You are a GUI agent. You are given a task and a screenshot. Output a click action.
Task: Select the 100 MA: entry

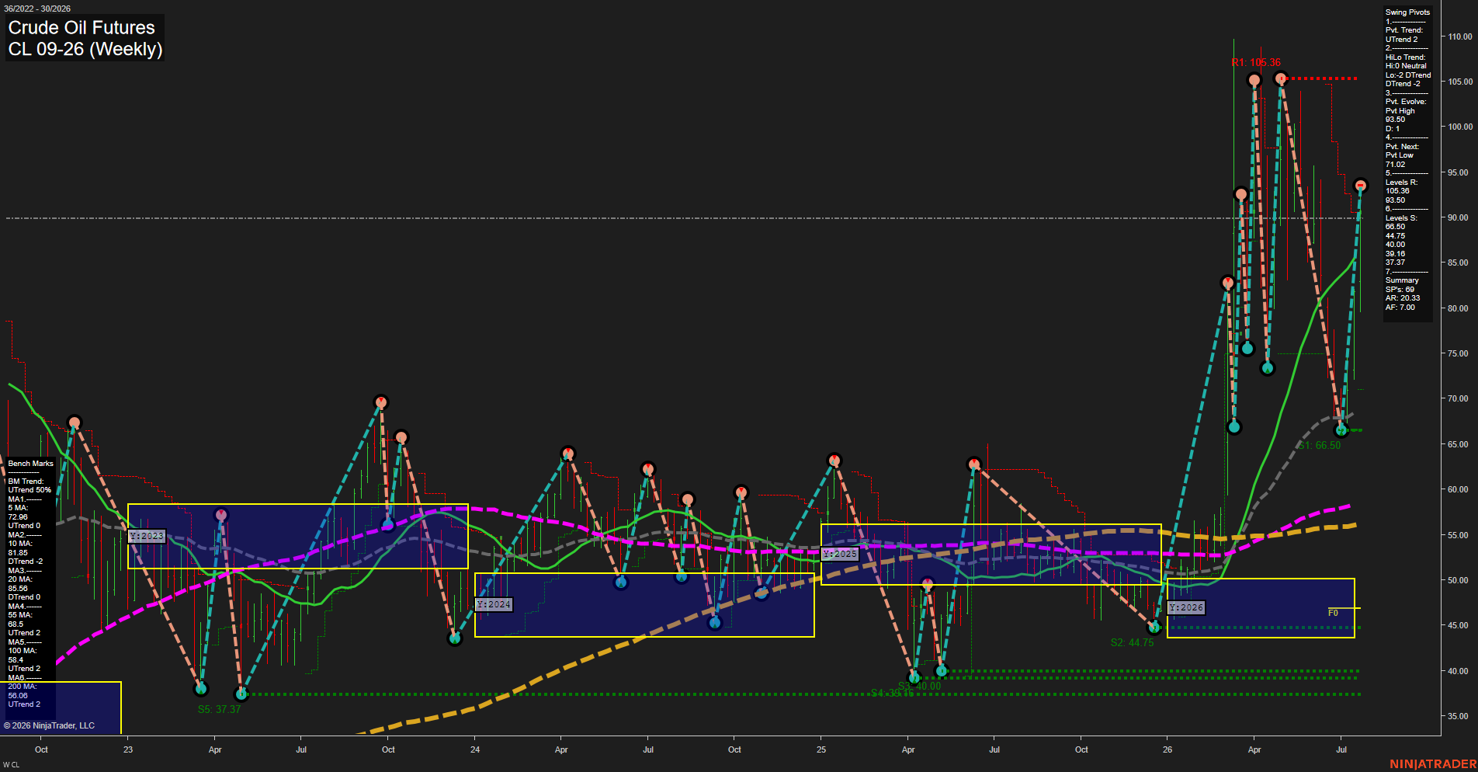(22, 651)
